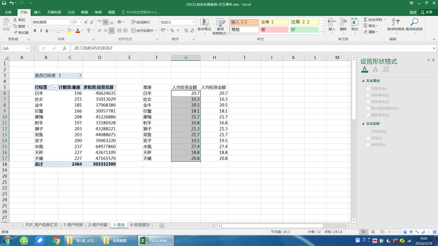Open the 4-投资频次 sheet tab
Screen dimensions: 438x246
(x=140, y=225)
